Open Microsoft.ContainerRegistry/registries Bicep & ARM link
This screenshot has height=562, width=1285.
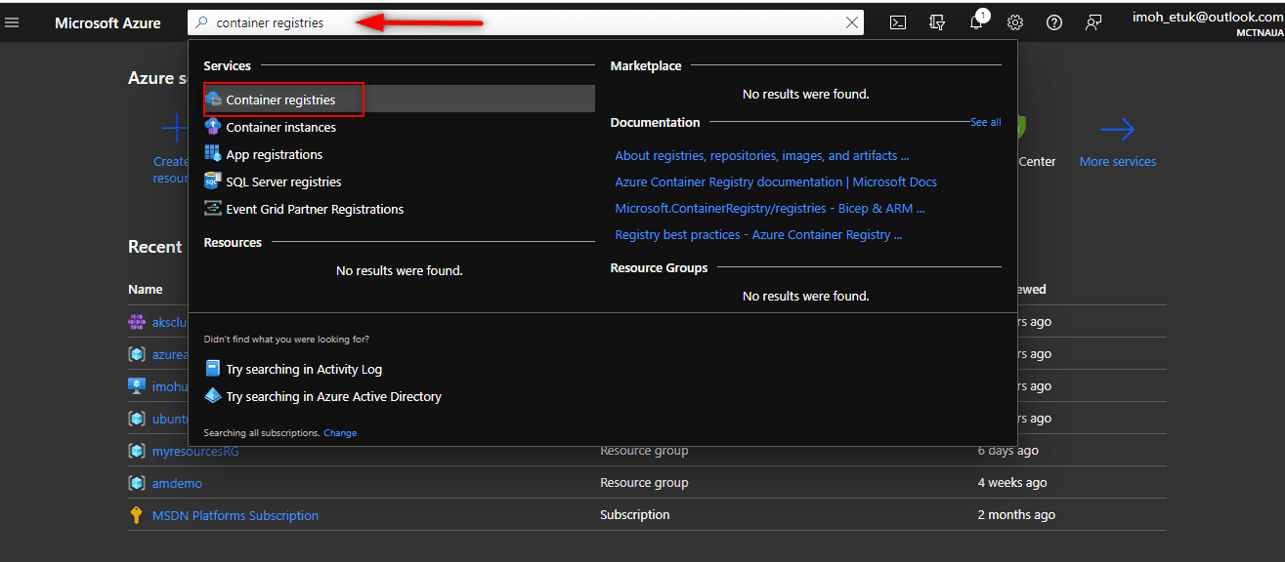[770, 208]
